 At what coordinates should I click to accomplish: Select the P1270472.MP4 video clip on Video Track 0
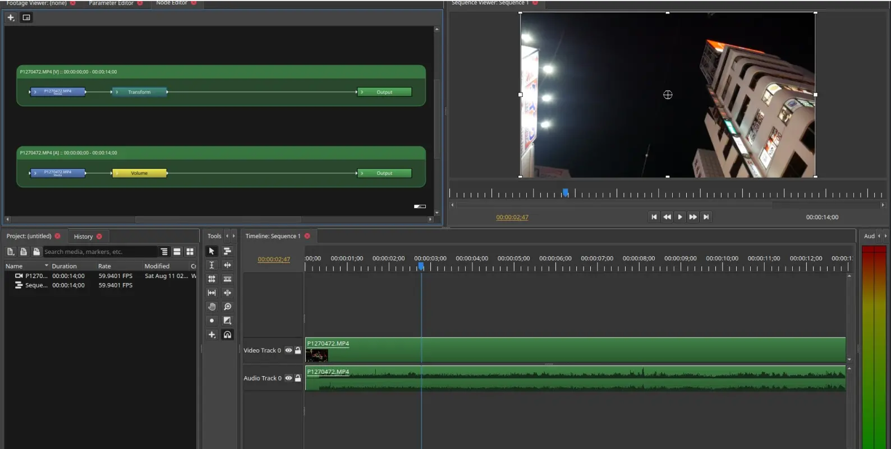point(575,350)
